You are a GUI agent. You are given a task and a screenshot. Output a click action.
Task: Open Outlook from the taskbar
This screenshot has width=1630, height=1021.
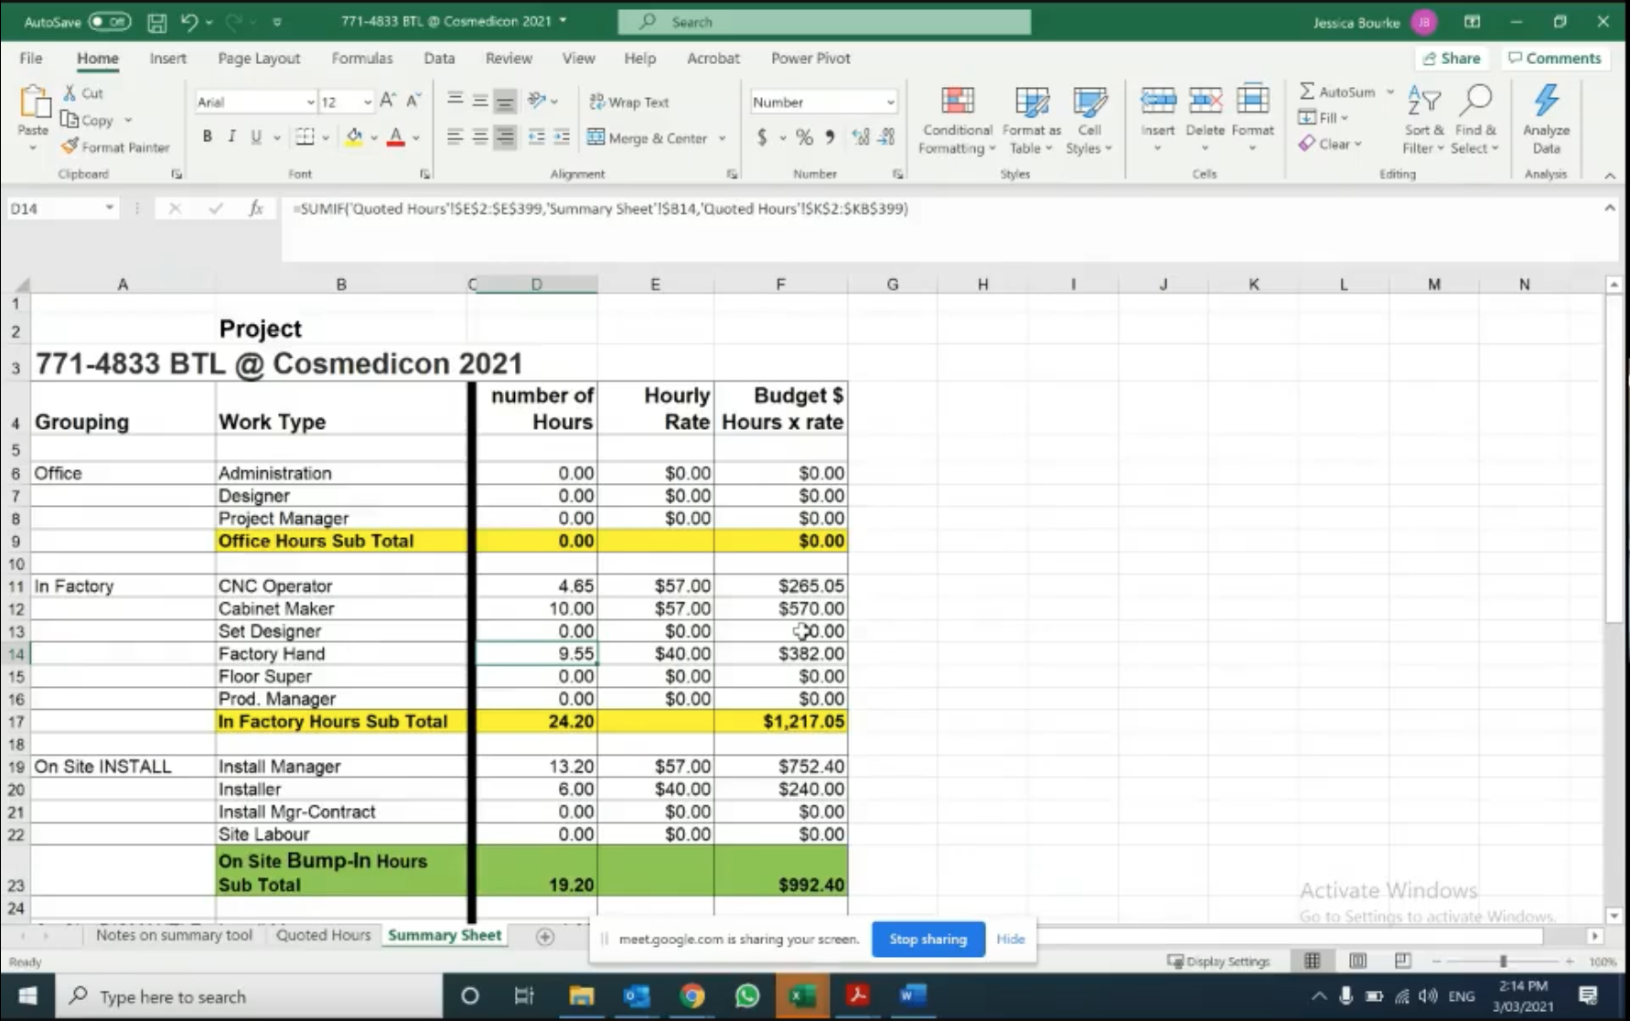coord(637,995)
